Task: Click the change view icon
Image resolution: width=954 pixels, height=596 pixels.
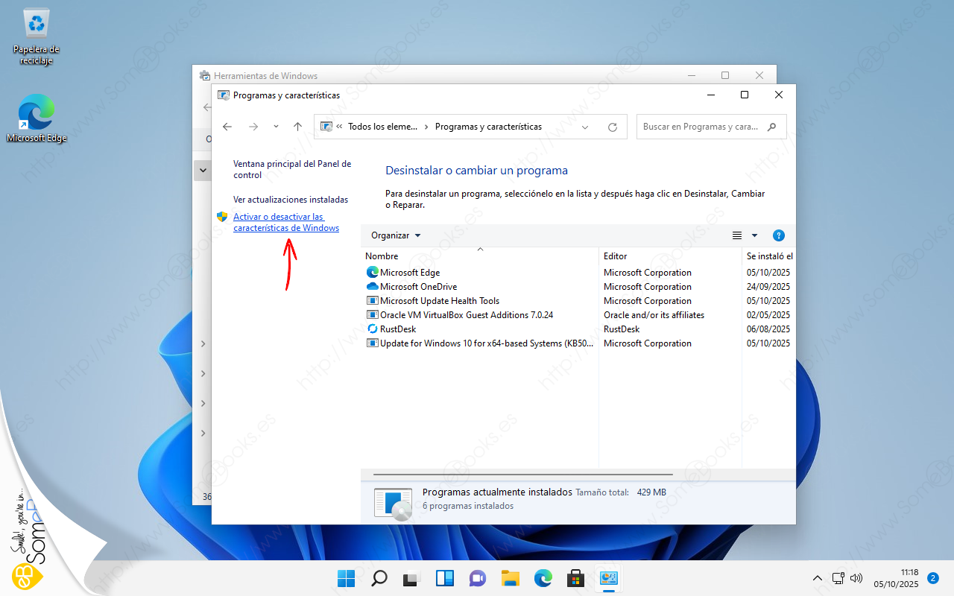Action: pos(737,235)
